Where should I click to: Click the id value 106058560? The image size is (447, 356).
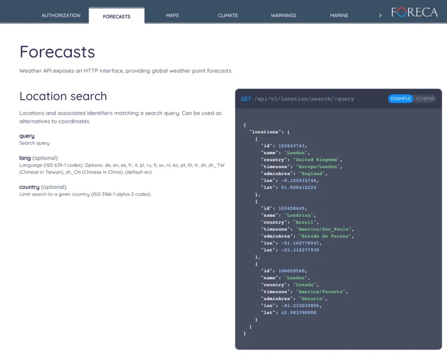[x=291, y=271]
